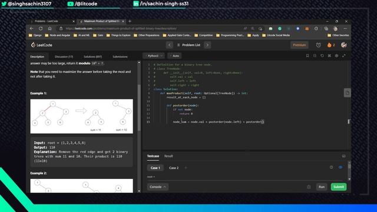Switch to the Submissions tab

[120, 57]
